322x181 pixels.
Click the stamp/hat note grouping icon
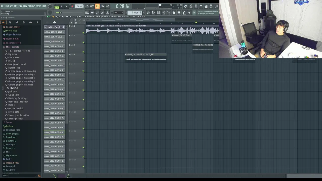pos(107,13)
